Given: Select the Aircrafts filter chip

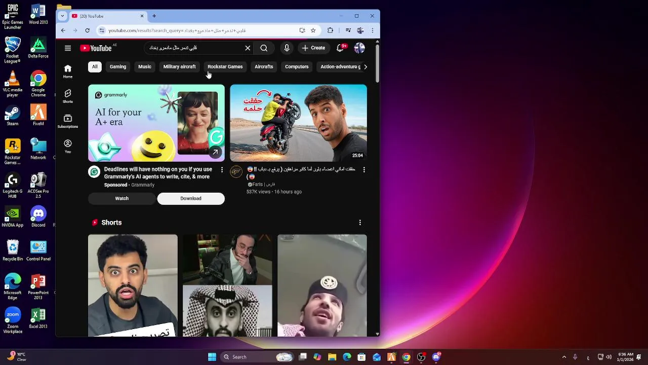Looking at the screenshot, I should click(x=264, y=66).
